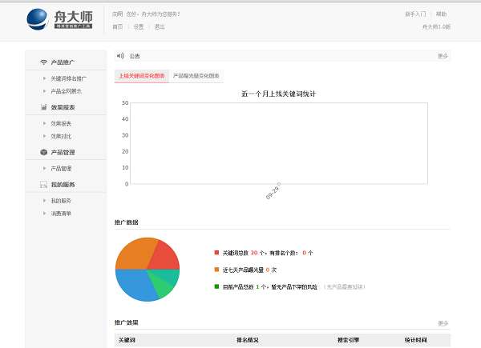Click the arrow bullet before 消费清单
The image size is (481, 348).
click(44, 213)
